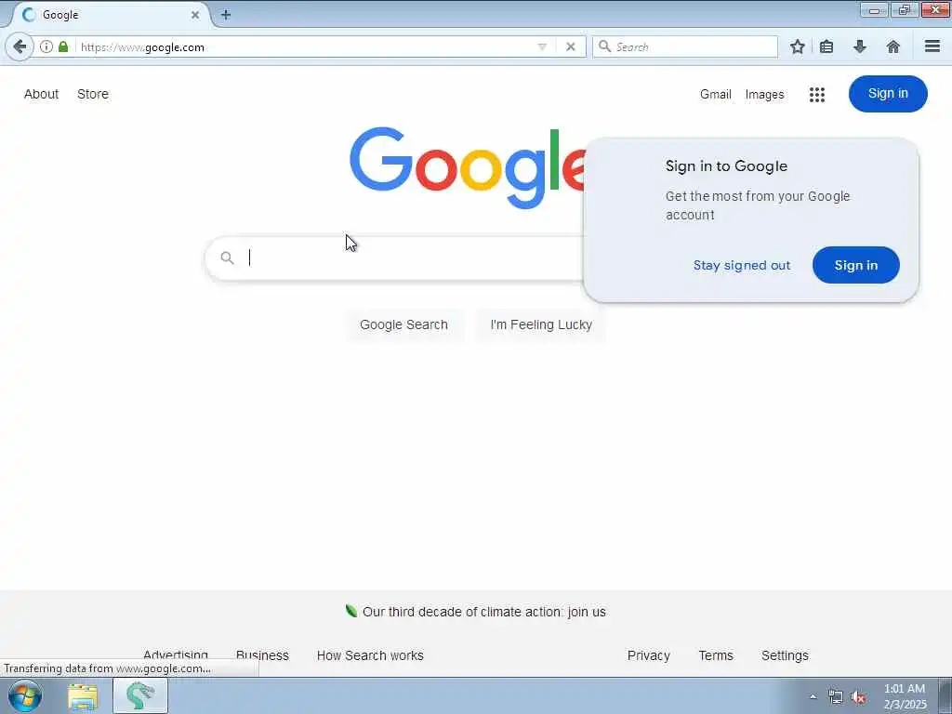This screenshot has height=714, width=952.
Task: Show hidden tray icons arrow
Action: 813,697
